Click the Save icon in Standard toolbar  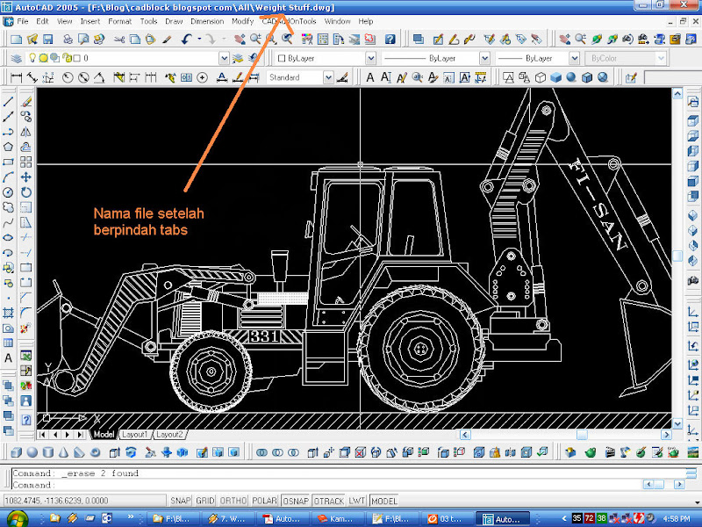tap(48, 40)
